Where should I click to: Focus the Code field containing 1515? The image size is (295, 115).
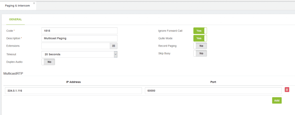[x=80, y=31]
